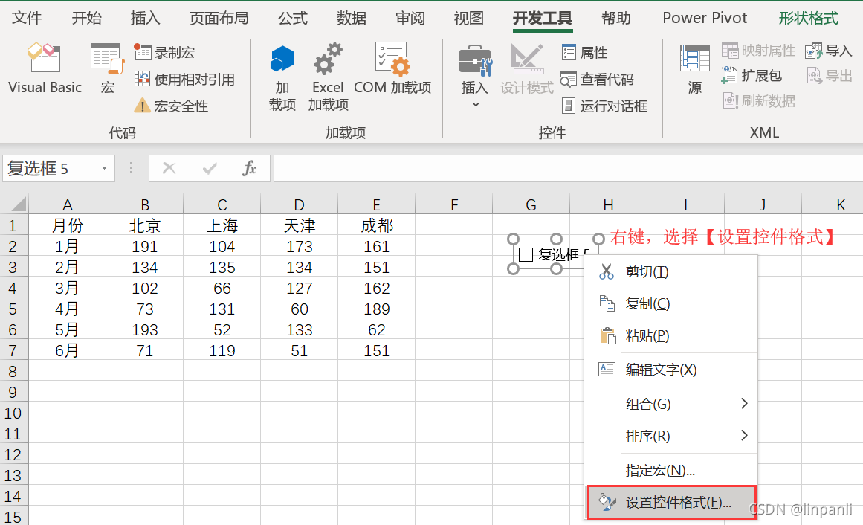Screen dimensions: 863x525
Task: Start 录制宏 to record a macro
Action: [x=169, y=53]
